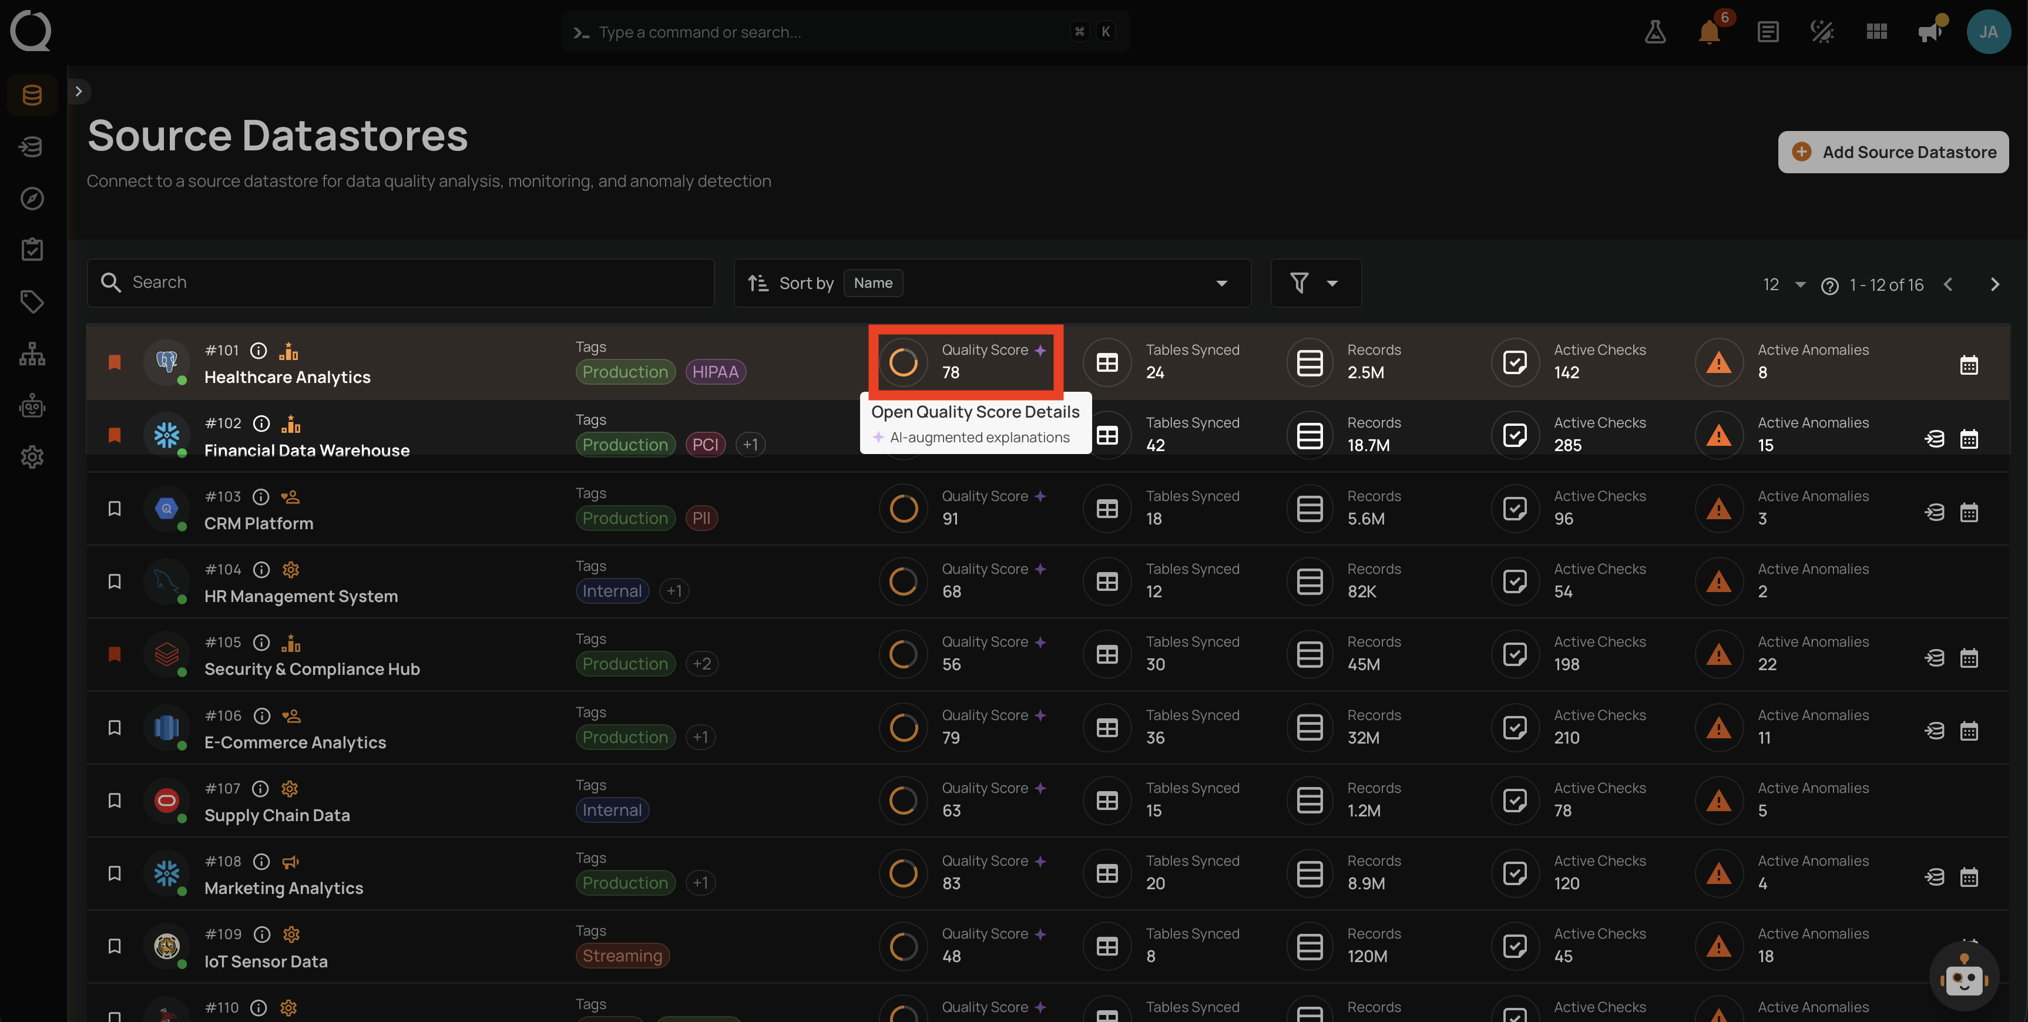Image resolution: width=2028 pixels, height=1022 pixels.
Task: Open the apps grid icon in header
Action: [1877, 32]
